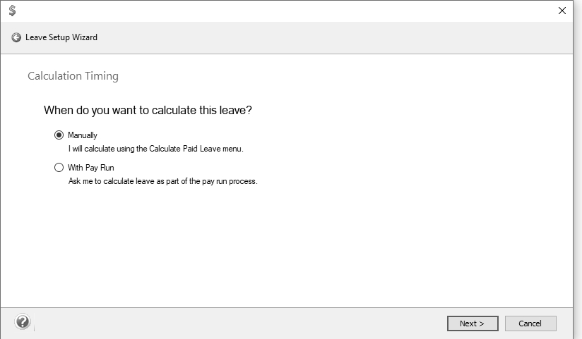
Task: Click the 'When do you want to calculate' question
Action: click(148, 111)
